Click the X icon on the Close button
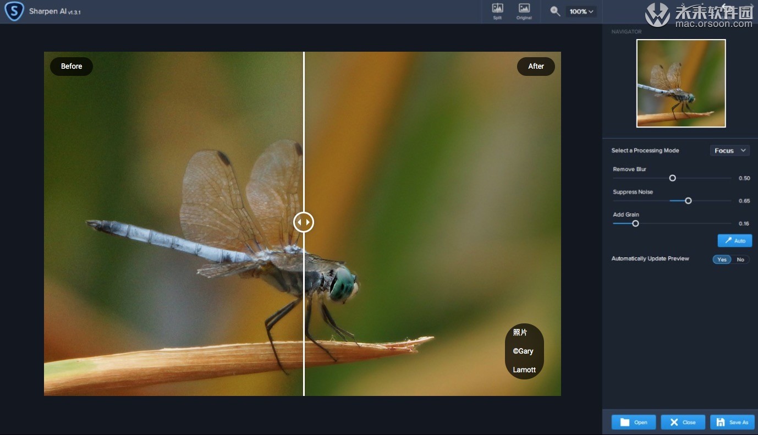Image resolution: width=758 pixels, height=435 pixels. 674,422
